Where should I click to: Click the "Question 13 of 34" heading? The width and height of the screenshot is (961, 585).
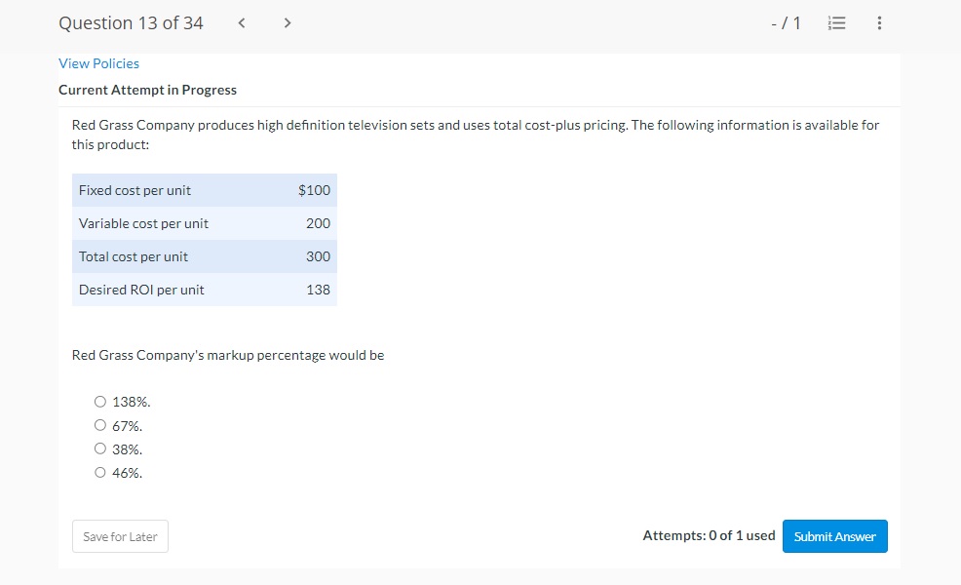(132, 23)
